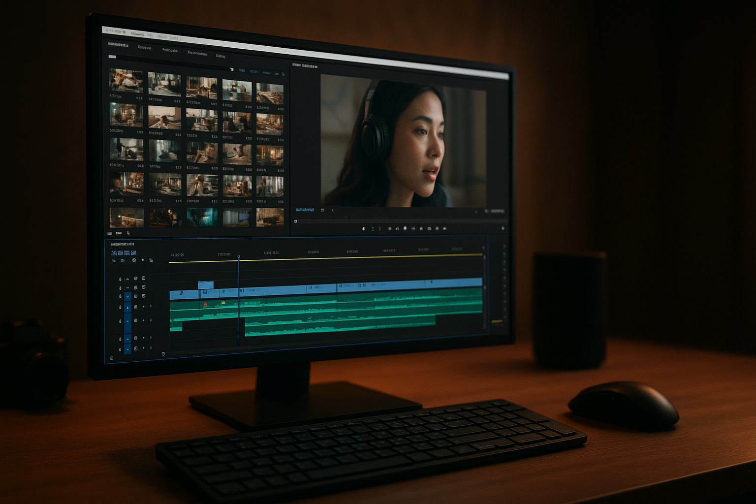The image size is (756, 504).
Task: Click the settings icon at far right below preview
Action: 503,228
